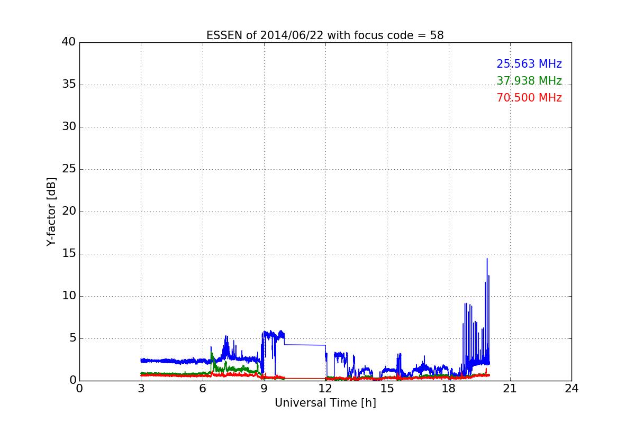Screen dimensions: 635x423
Task: Click y-axis tick value 5
Action: (72, 338)
